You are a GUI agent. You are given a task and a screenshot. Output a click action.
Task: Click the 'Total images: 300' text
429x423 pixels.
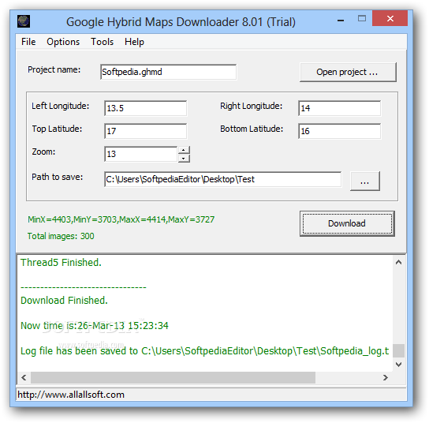point(61,236)
